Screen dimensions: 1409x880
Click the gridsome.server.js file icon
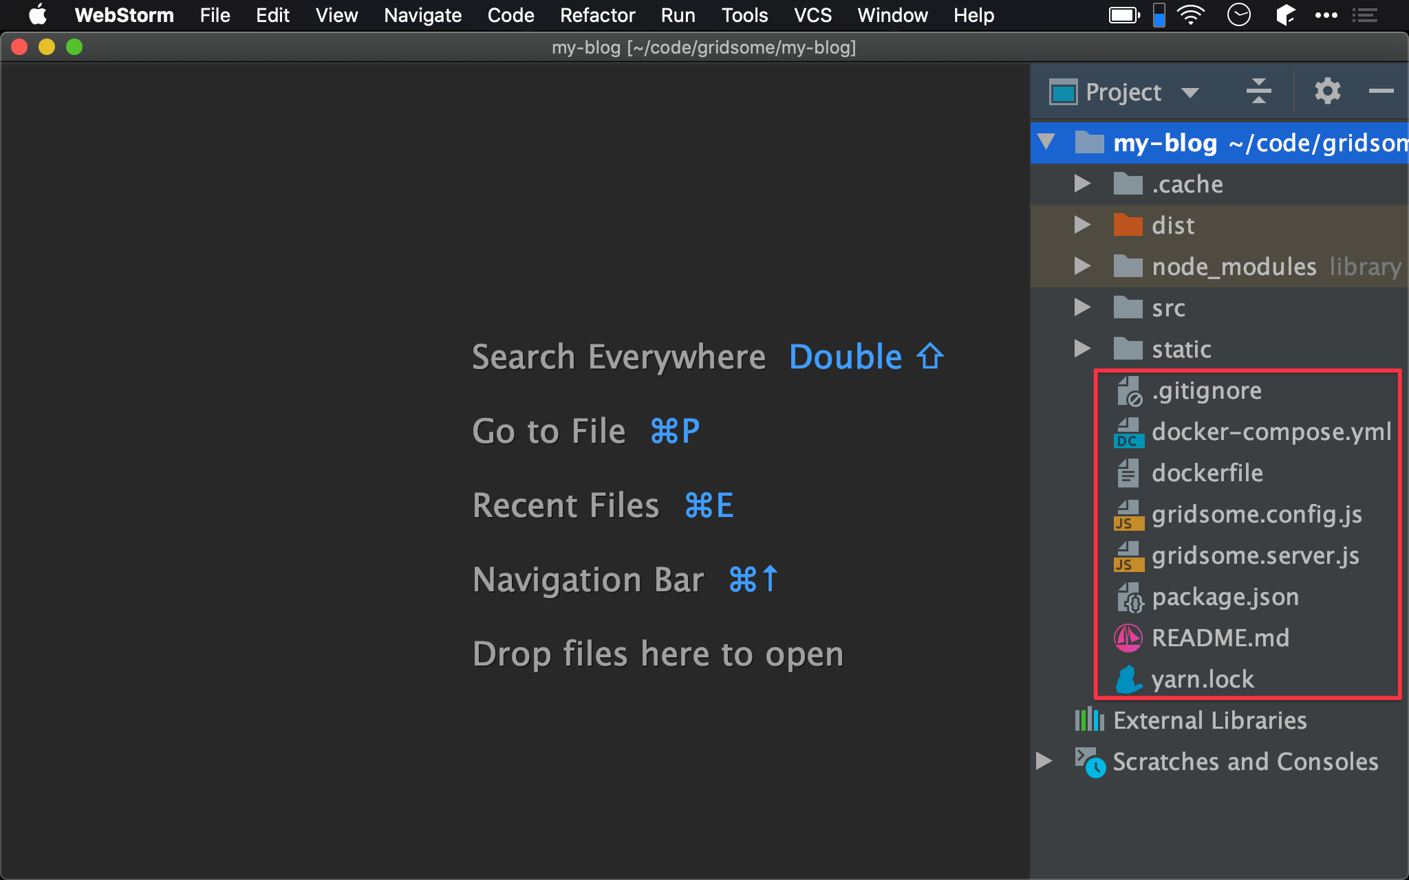(1128, 555)
